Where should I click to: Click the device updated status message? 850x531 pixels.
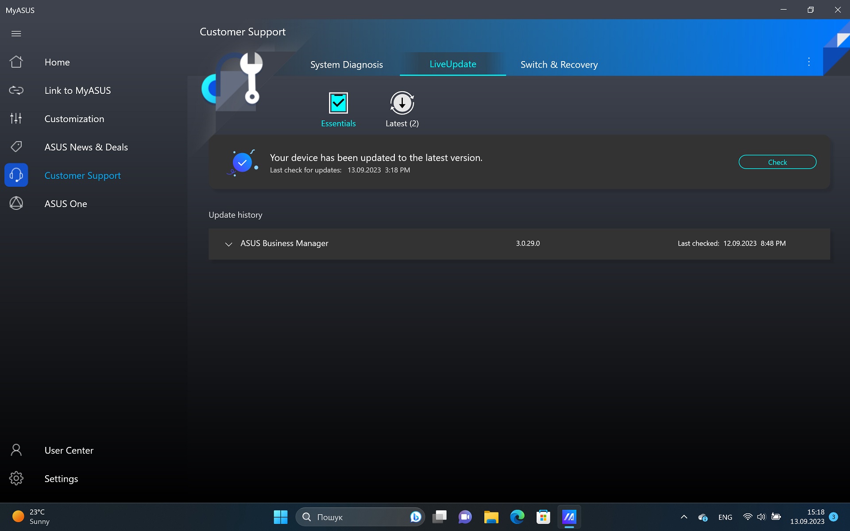pyautogui.click(x=376, y=158)
